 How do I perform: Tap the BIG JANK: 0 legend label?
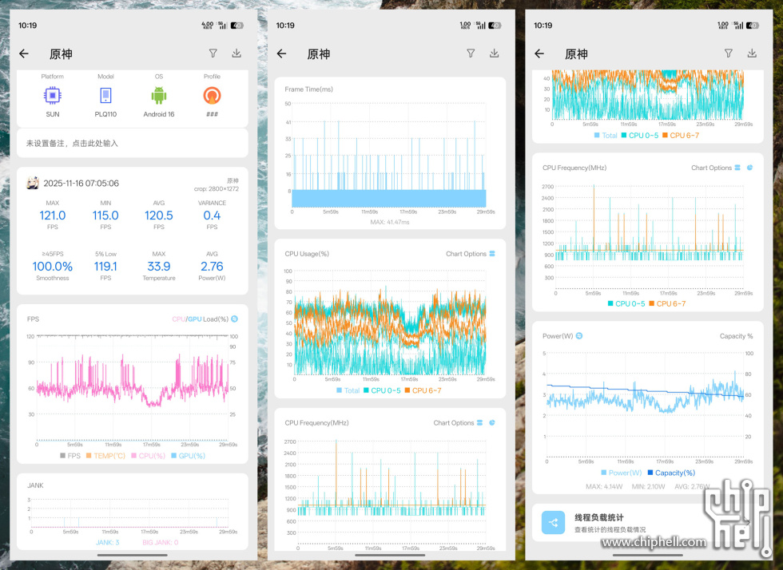coord(161,542)
